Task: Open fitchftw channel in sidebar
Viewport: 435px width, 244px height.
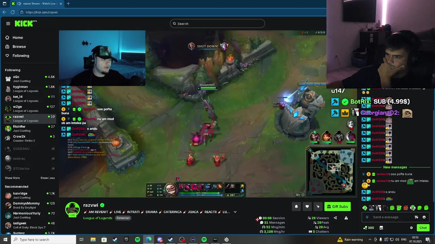Action: (30, 128)
